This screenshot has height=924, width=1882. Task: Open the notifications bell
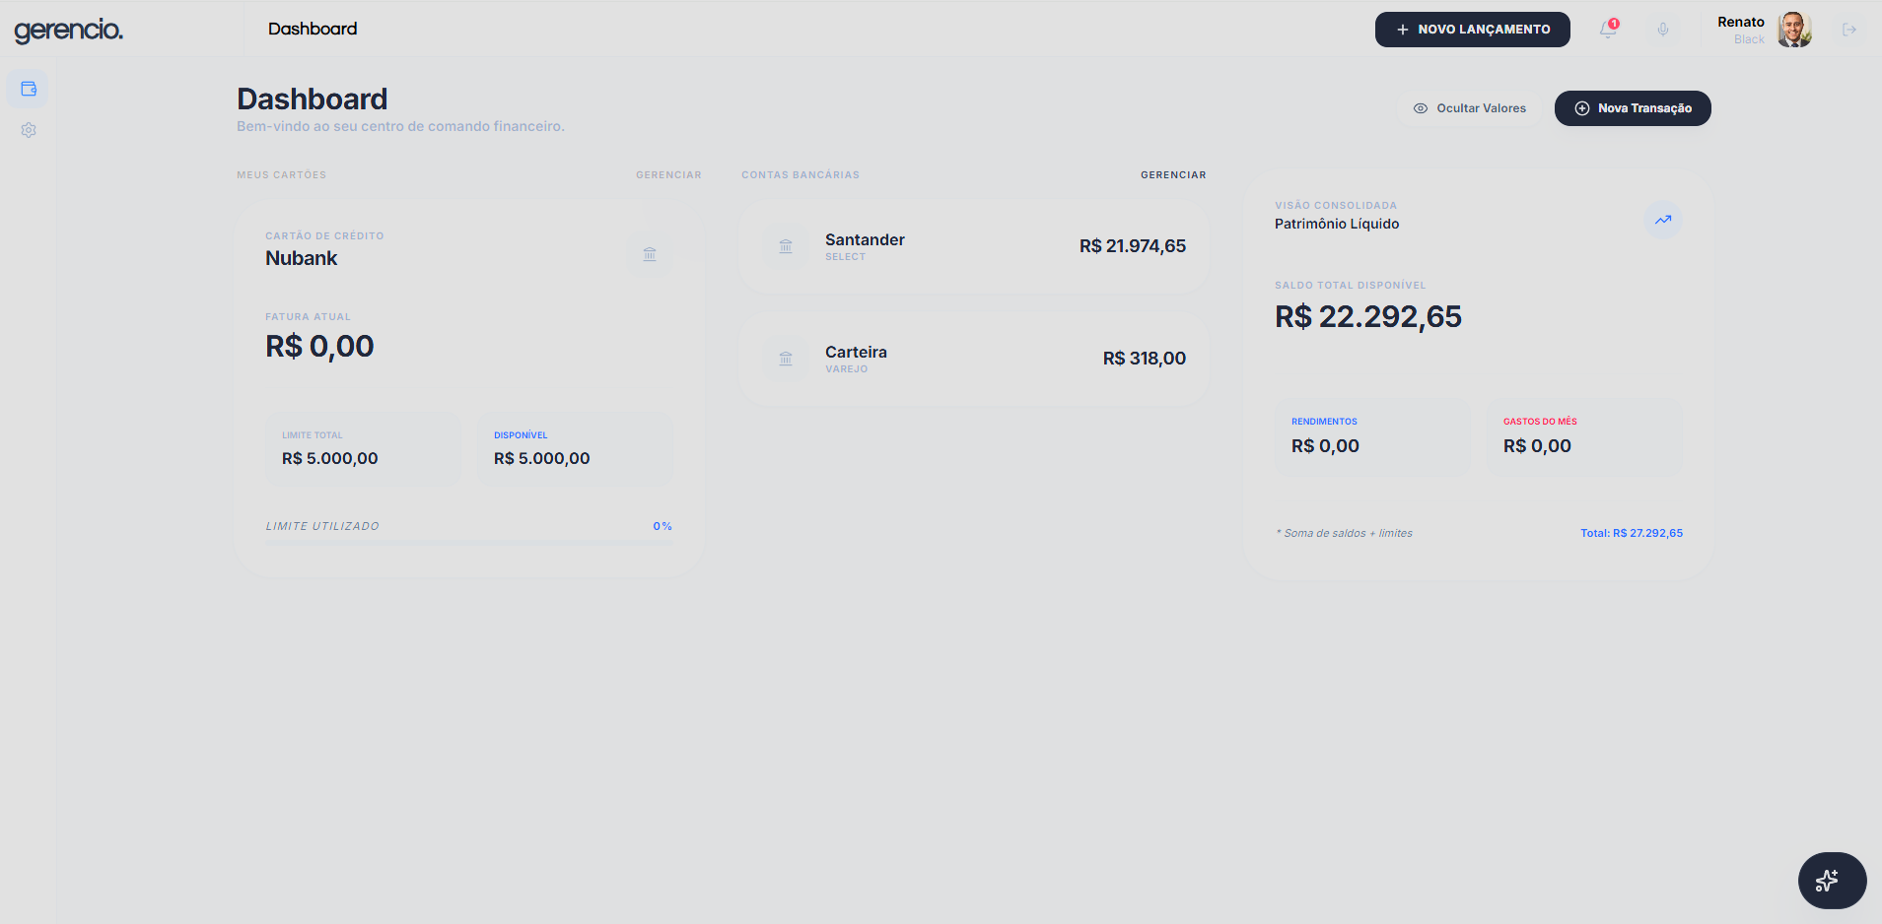(1608, 30)
